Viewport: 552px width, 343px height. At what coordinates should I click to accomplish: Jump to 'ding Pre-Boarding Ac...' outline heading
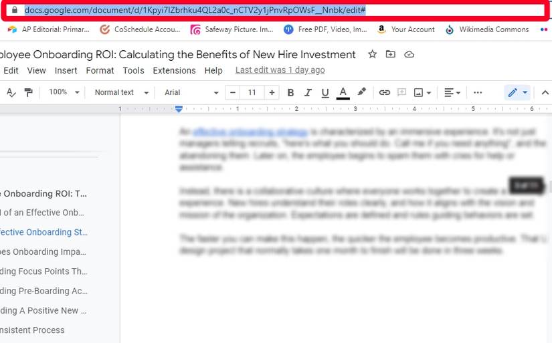click(44, 292)
